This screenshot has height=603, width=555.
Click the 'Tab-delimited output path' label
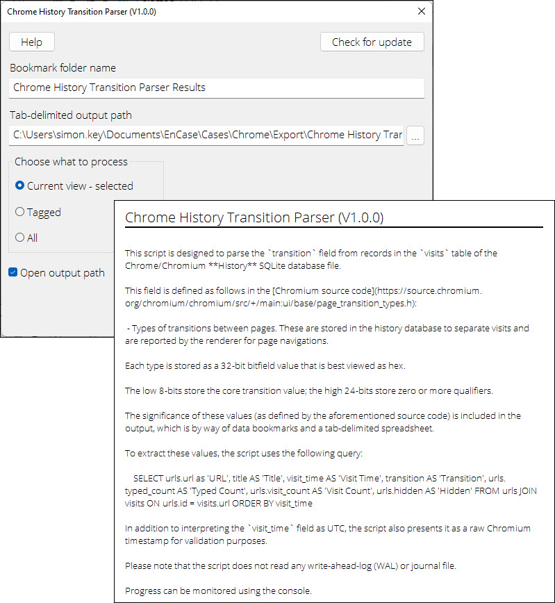[71, 115]
